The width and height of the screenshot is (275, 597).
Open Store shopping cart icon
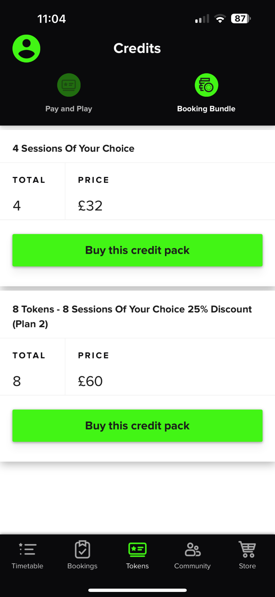pyautogui.click(x=247, y=549)
